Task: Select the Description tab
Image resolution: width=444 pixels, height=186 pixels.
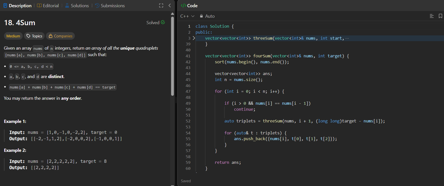Action: tap(17, 6)
